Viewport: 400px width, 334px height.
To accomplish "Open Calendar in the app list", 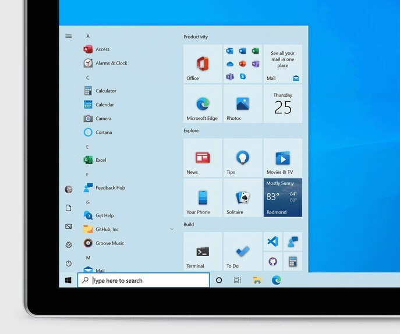I will click(99, 105).
